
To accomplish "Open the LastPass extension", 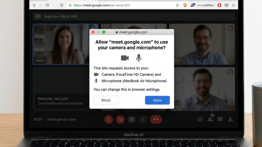I will [205, 5].
